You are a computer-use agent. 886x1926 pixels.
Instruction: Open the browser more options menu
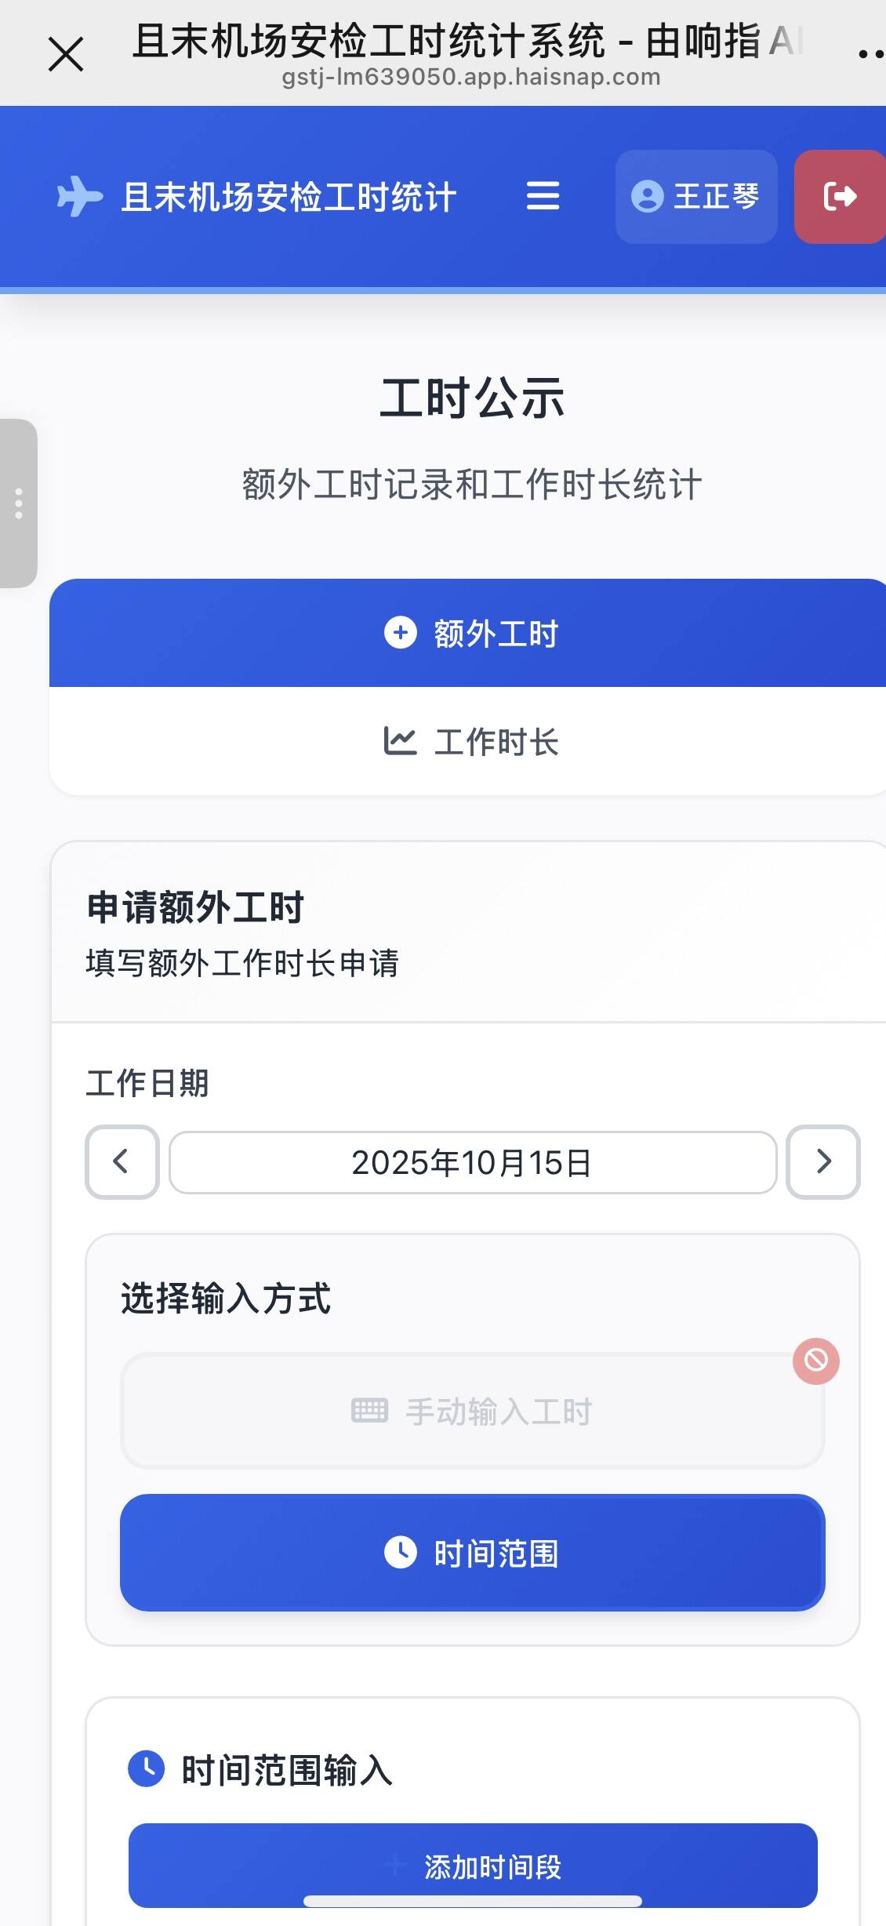[870, 55]
